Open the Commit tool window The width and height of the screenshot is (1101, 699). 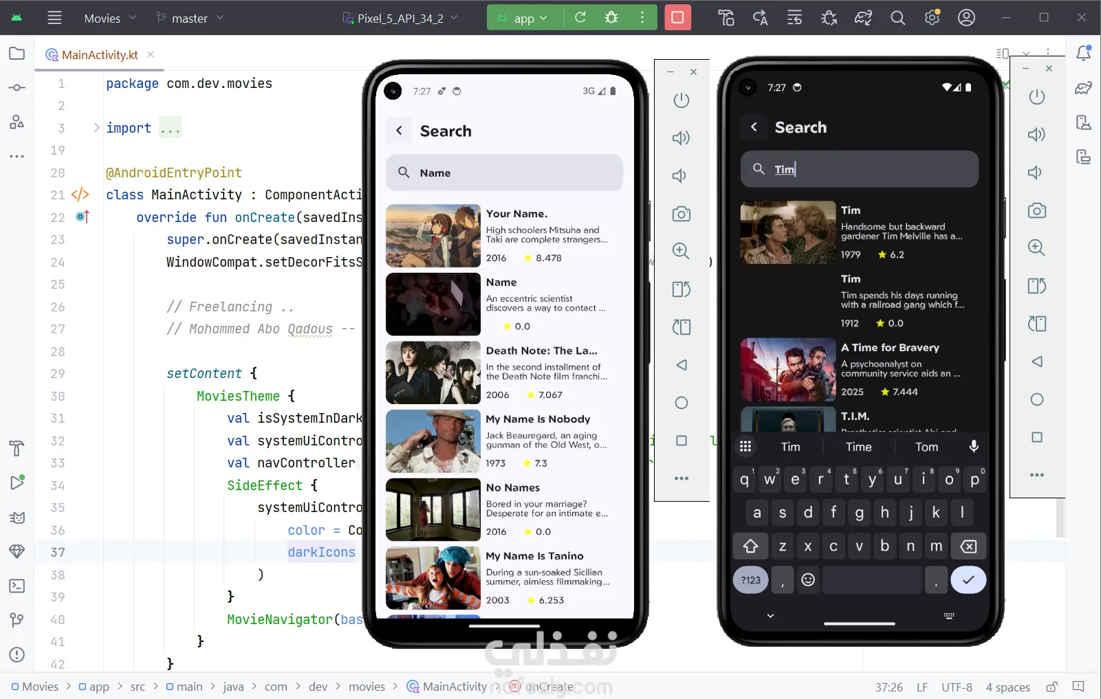tap(17, 88)
